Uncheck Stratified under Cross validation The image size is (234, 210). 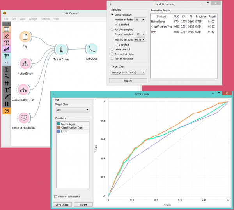117,24
